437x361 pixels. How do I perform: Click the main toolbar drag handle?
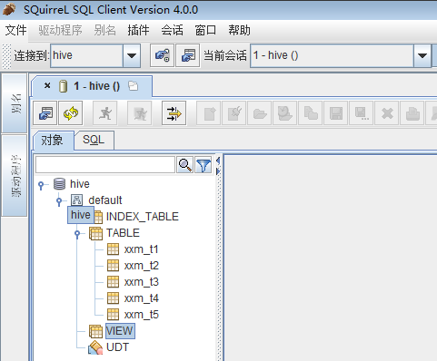6,56
